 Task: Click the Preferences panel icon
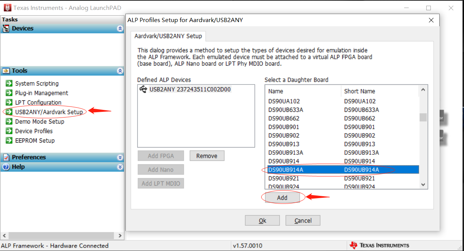6,157
